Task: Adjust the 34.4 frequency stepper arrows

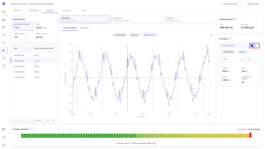Action: (x=242, y=59)
